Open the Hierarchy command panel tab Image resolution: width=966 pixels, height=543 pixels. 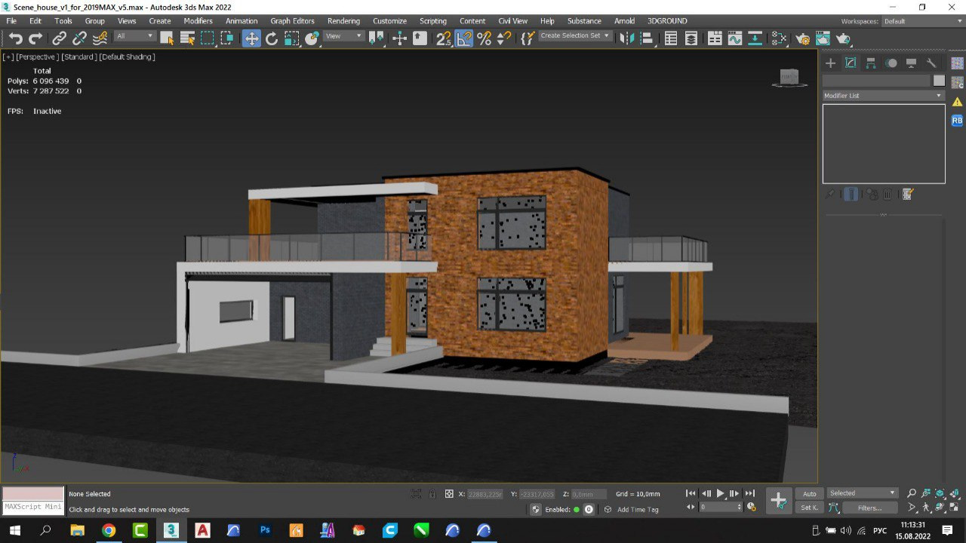[871, 63]
